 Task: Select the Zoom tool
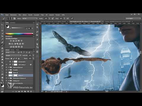(x=2, y=80)
